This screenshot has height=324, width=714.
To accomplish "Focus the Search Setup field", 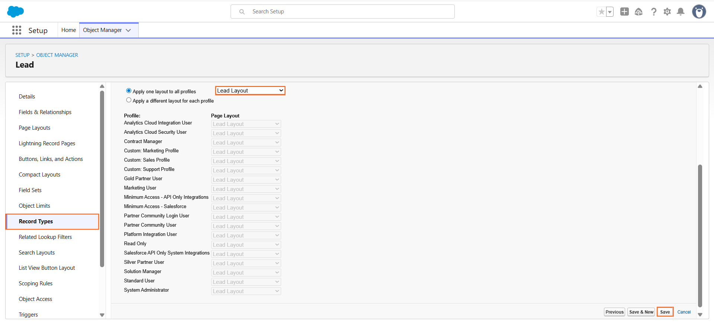I will pyautogui.click(x=342, y=12).
